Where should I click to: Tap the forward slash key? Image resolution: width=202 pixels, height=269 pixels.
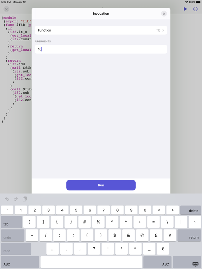(x=46, y=235)
